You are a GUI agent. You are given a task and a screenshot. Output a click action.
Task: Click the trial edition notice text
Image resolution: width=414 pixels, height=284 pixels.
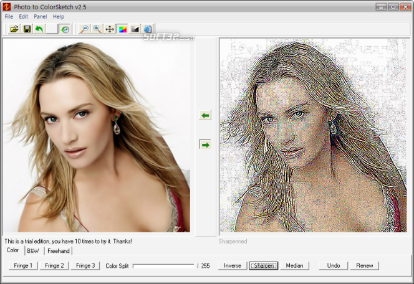pyautogui.click(x=68, y=241)
